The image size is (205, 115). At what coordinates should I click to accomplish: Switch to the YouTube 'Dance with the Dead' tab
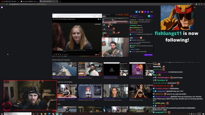click(10, 1)
